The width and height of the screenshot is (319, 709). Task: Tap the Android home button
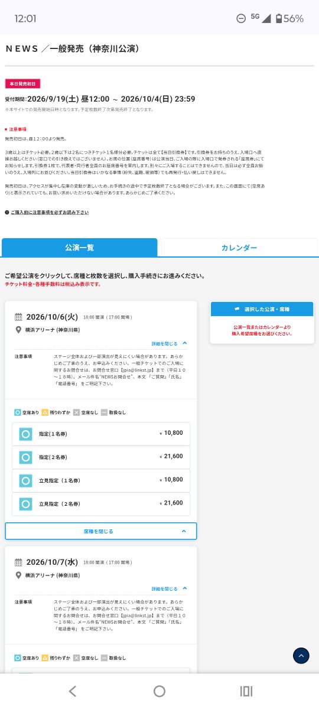pos(159,691)
